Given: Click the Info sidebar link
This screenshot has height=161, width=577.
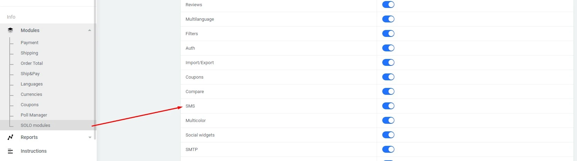Looking at the screenshot, I should pyautogui.click(x=11, y=17).
